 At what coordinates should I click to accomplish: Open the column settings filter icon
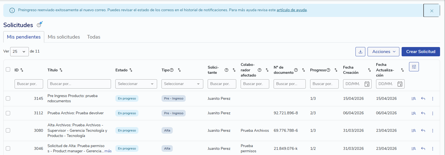[414, 67]
